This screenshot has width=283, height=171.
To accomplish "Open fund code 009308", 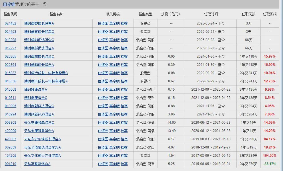I will (11, 123).
